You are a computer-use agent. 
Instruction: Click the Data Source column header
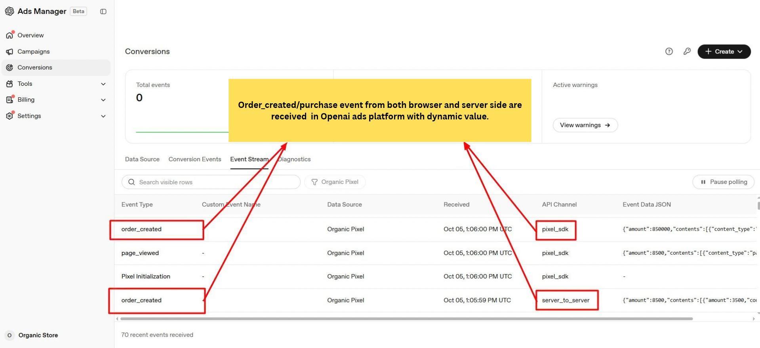coord(345,204)
